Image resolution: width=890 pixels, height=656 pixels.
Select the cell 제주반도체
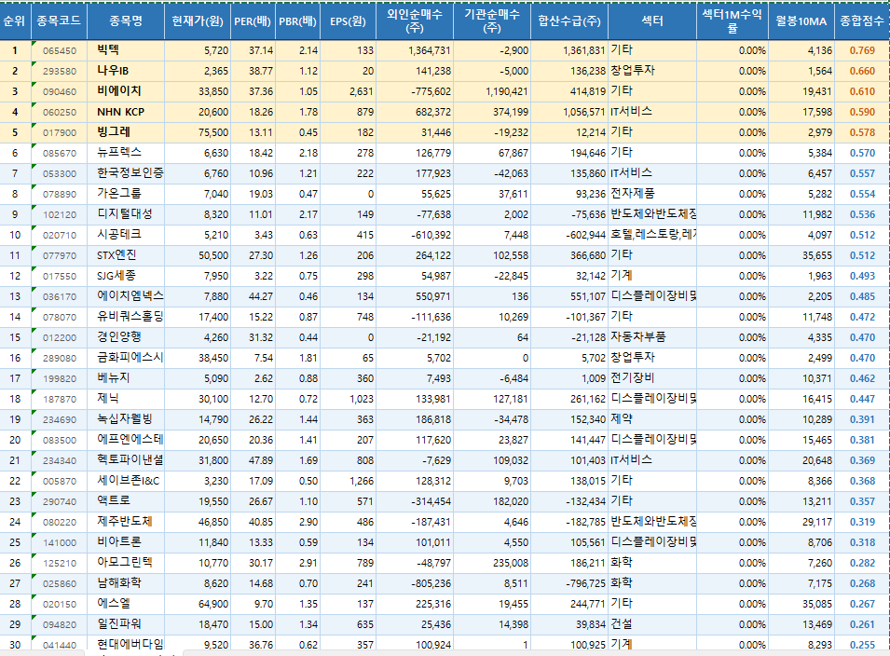coord(126,522)
